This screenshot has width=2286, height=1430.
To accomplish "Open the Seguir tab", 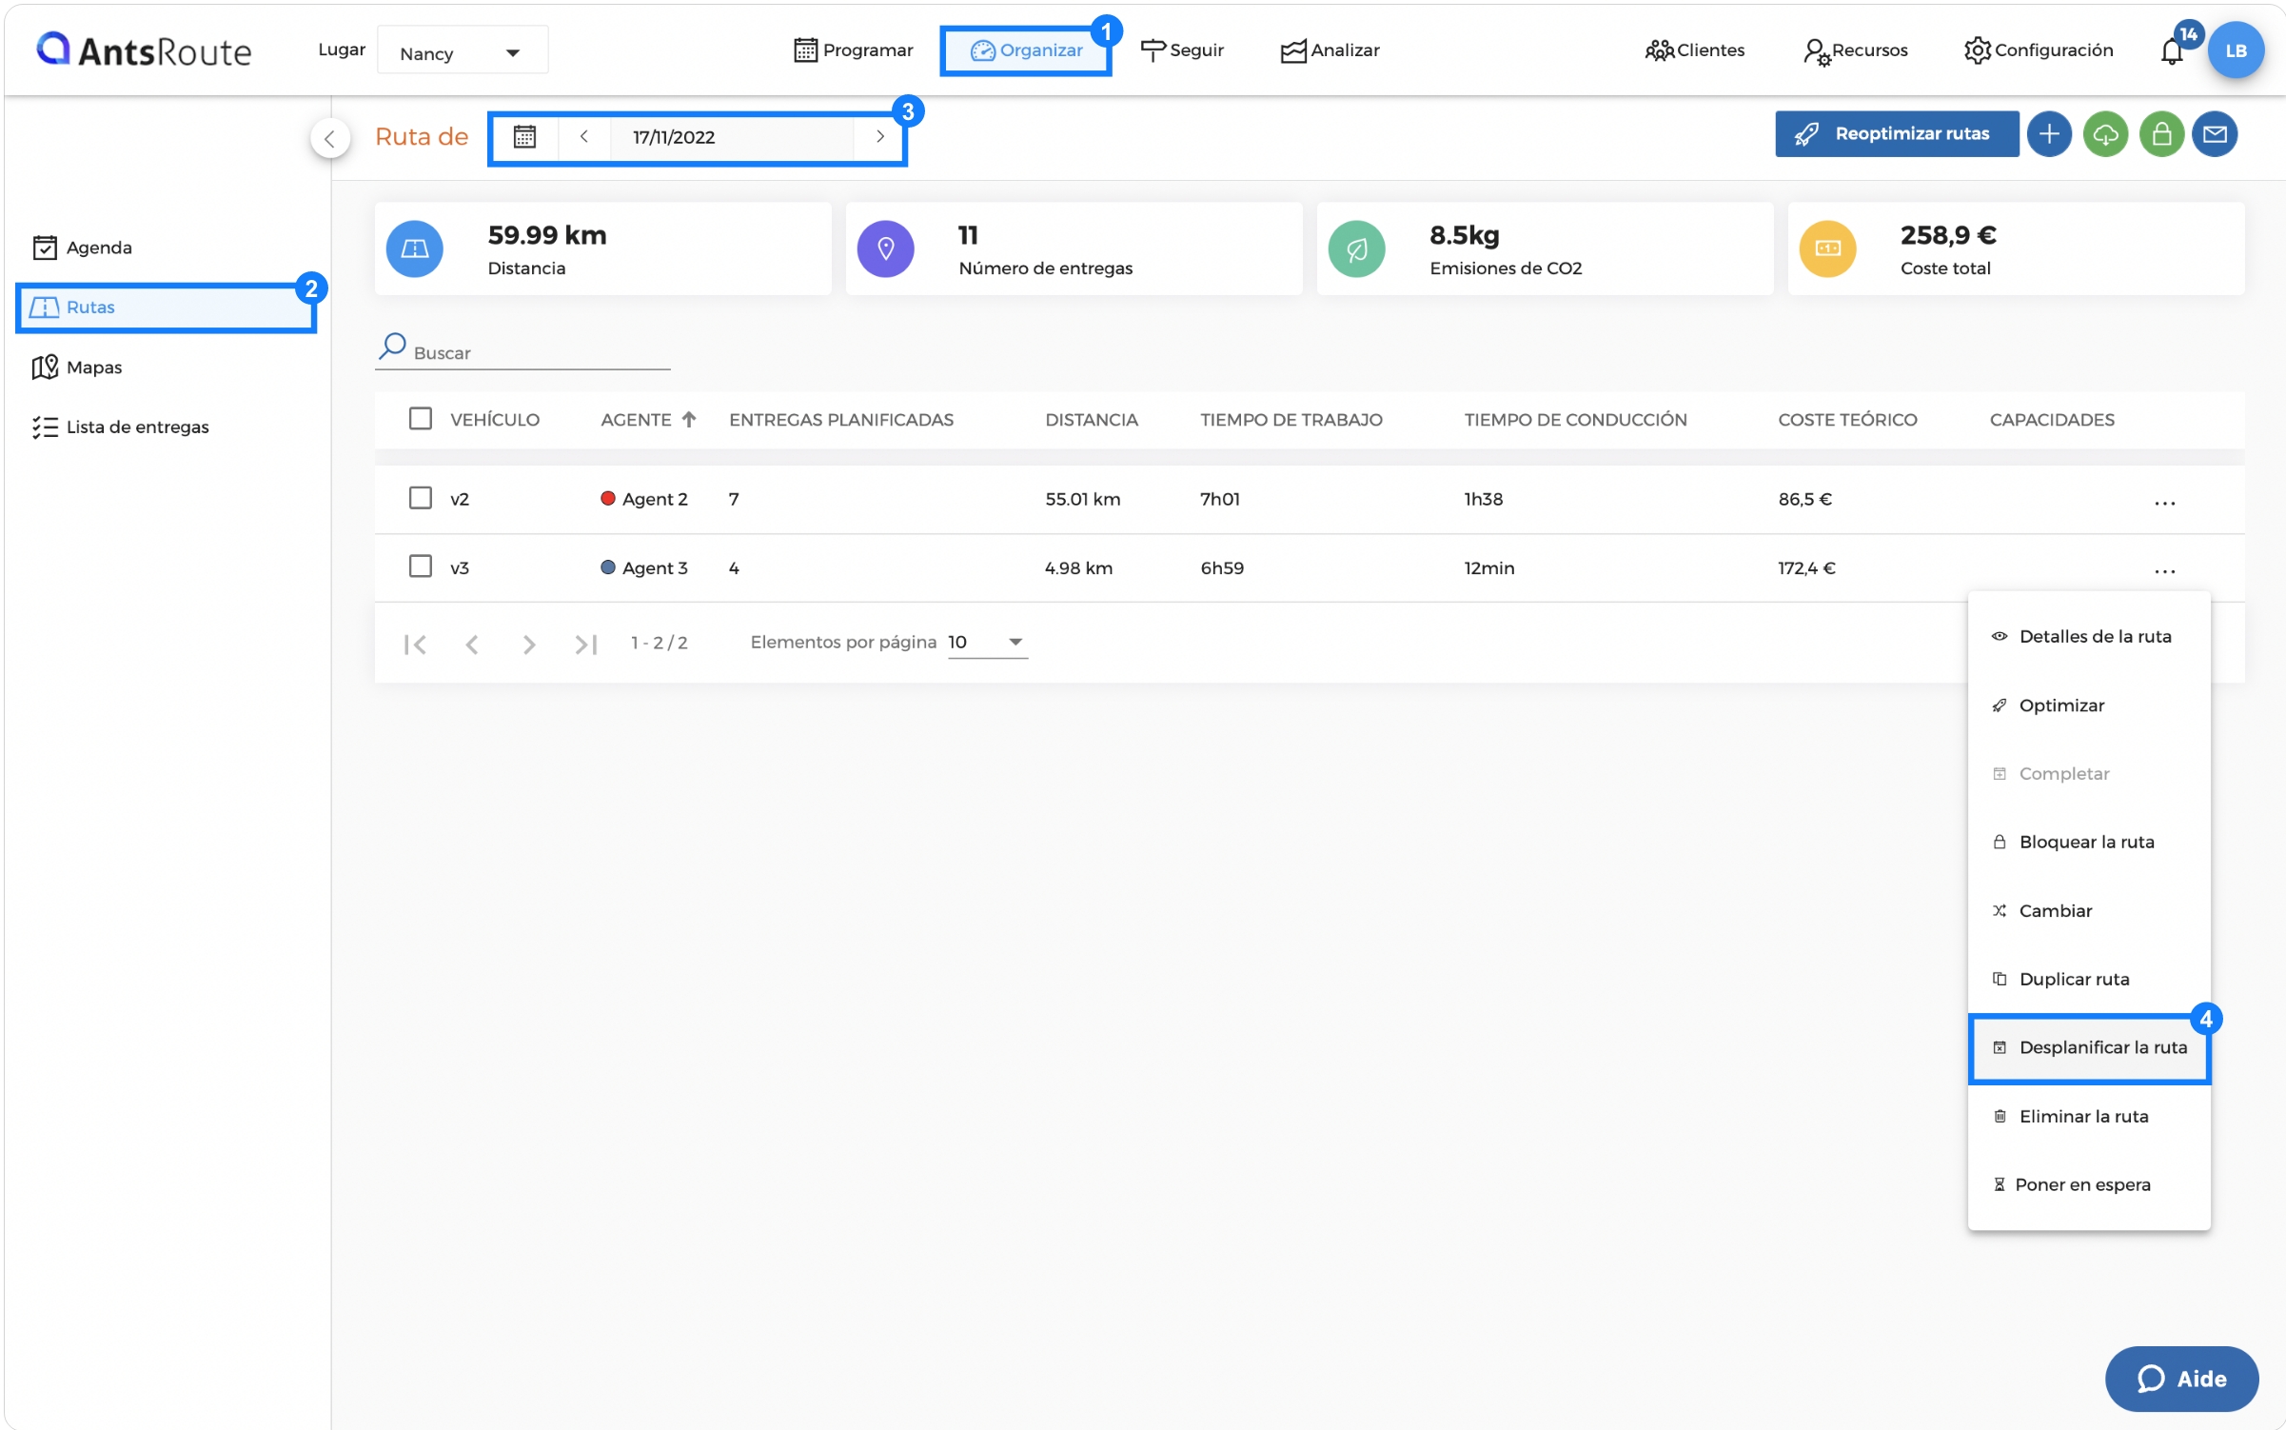I will (x=1182, y=50).
